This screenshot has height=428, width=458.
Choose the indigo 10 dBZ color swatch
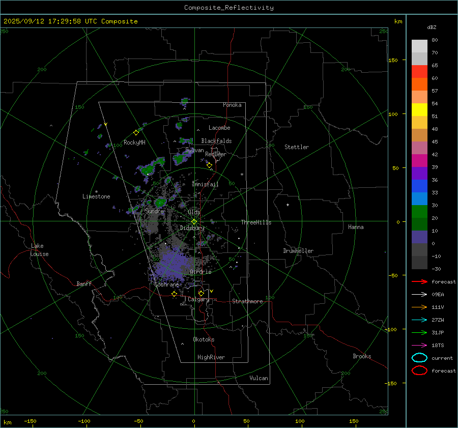point(419,237)
